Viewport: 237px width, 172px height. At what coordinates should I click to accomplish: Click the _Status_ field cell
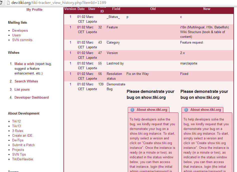113,17
